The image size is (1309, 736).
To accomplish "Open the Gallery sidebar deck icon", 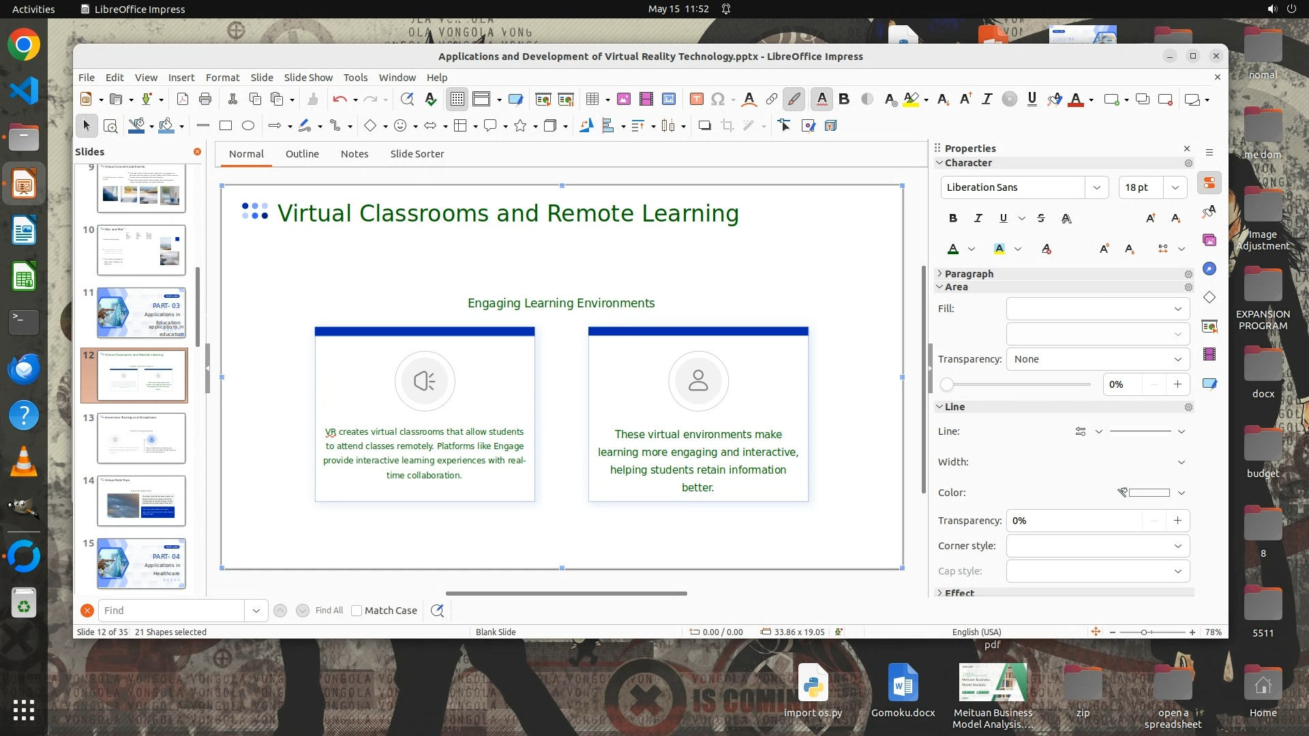I will 1209,240.
